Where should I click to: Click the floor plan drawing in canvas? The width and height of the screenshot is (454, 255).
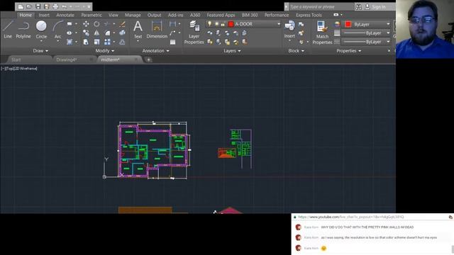[154, 150]
